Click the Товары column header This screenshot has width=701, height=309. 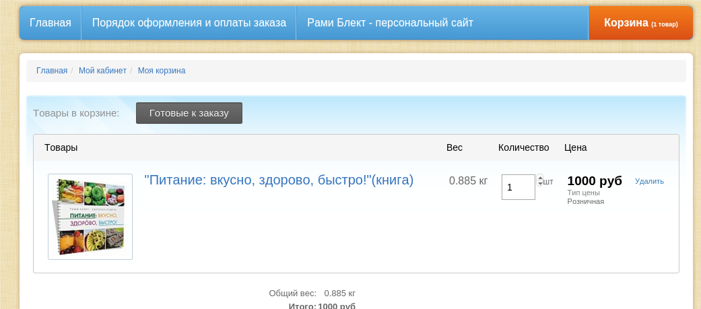pyautogui.click(x=61, y=147)
